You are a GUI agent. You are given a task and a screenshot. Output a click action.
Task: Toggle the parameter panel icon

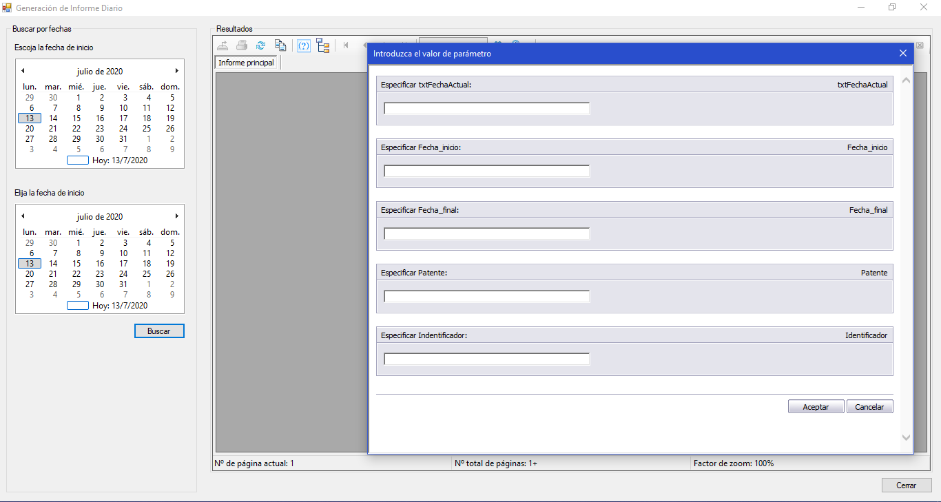coord(304,45)
